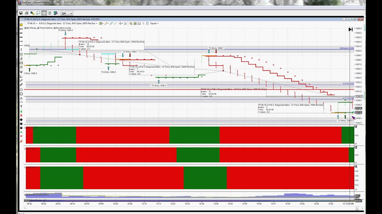Open the Export dropdown menu
This screenshot has width=382, height=214.
click(155, 23)
